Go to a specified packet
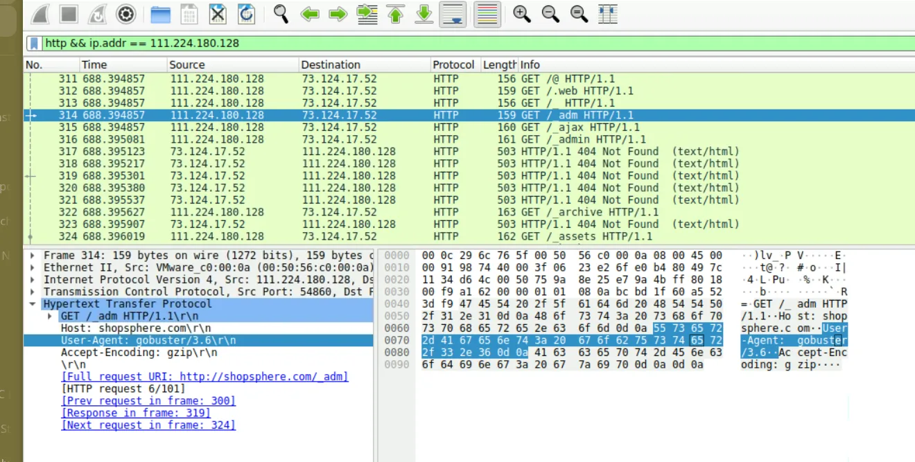 pos(367,14)
